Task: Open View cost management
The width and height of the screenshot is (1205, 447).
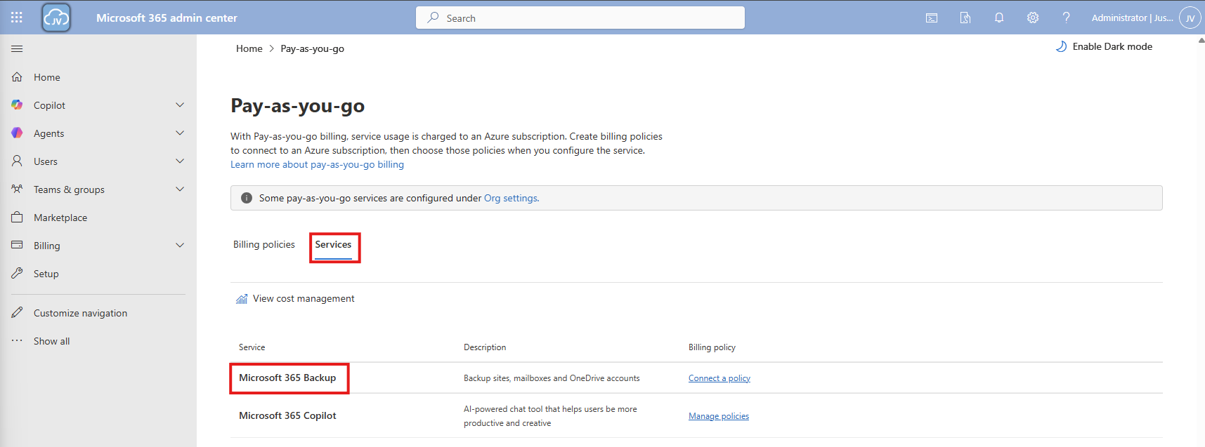Action: pyautogui.click(x=303, y=299)
